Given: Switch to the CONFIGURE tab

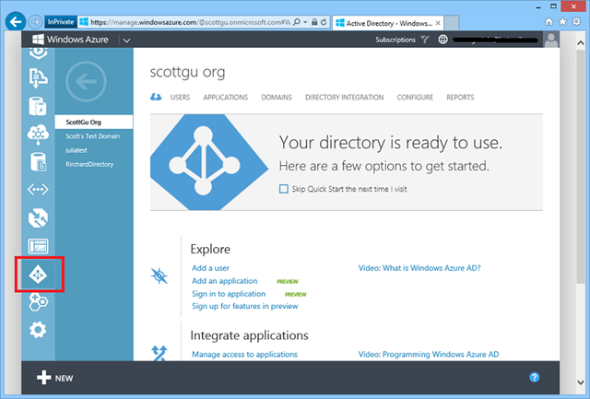Looking at the screenshot, I should [415, 97].
